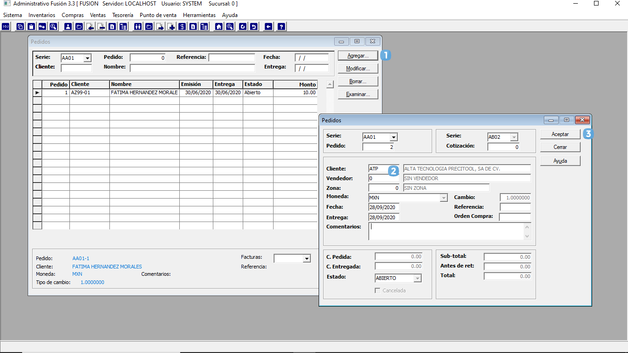Click the Comentarios box scroll-down arrow
628x353 pixels.
click(x=527, y=236)
